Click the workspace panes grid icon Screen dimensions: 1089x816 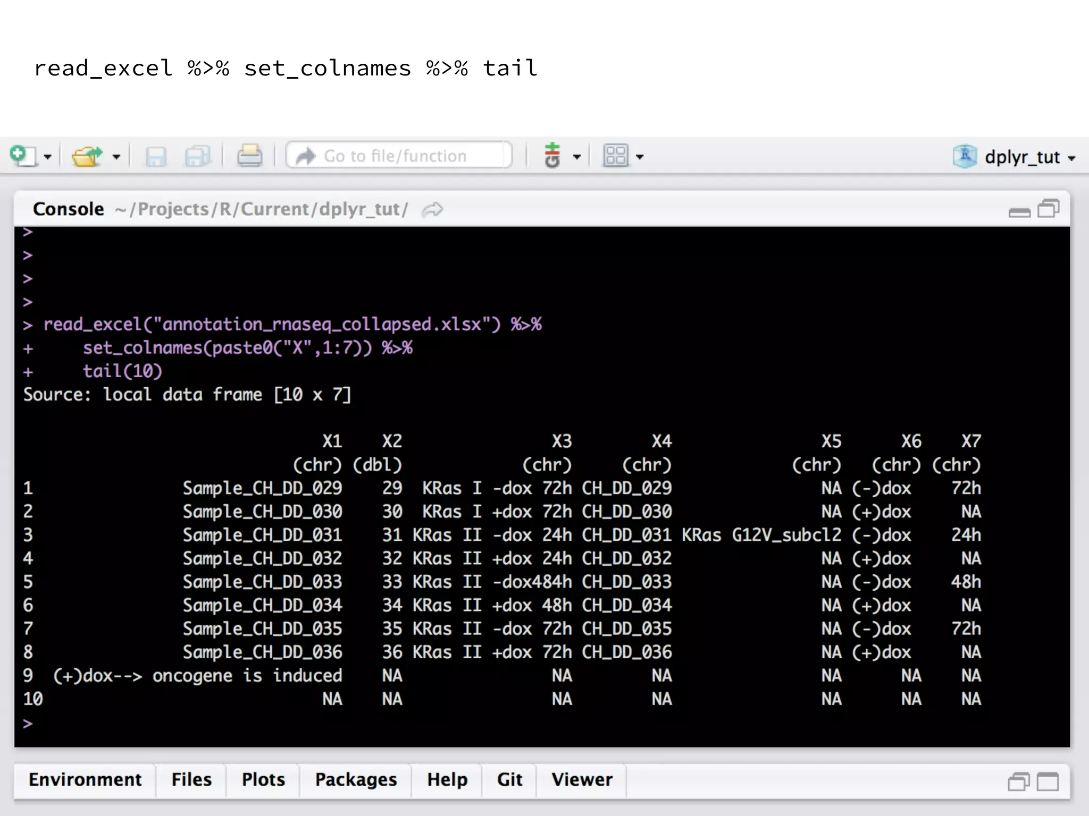coord(616,156)
